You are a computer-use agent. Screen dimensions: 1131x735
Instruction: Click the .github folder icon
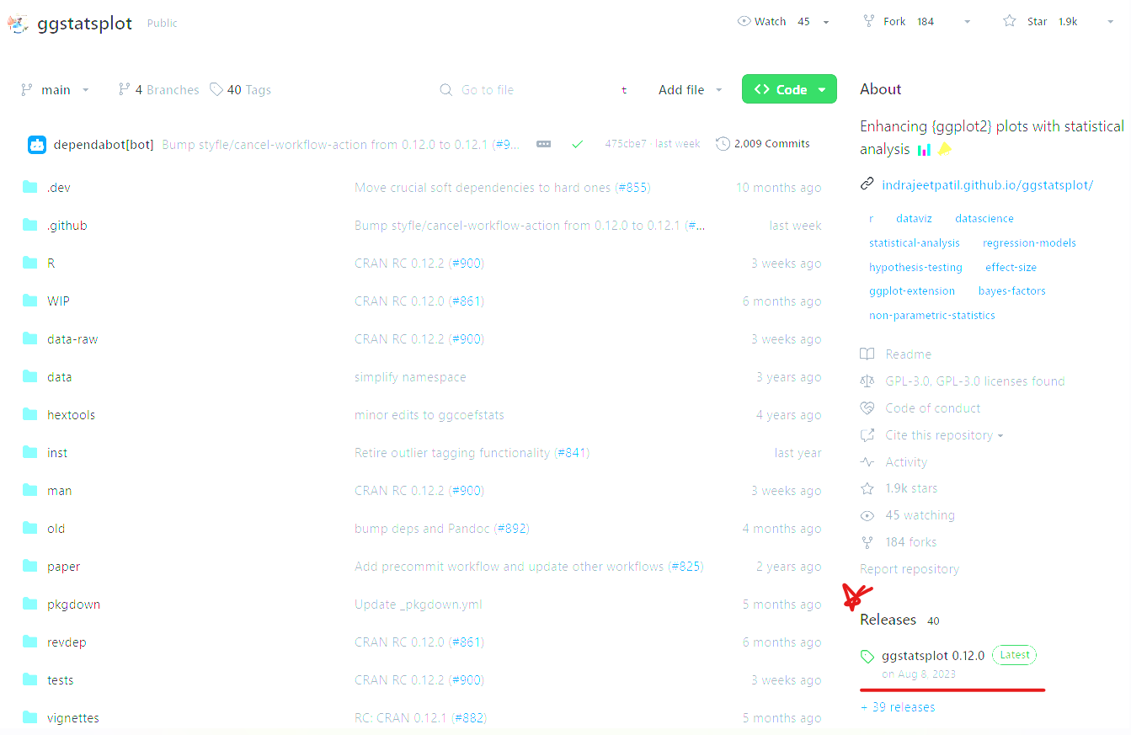(x=30, y=225)
